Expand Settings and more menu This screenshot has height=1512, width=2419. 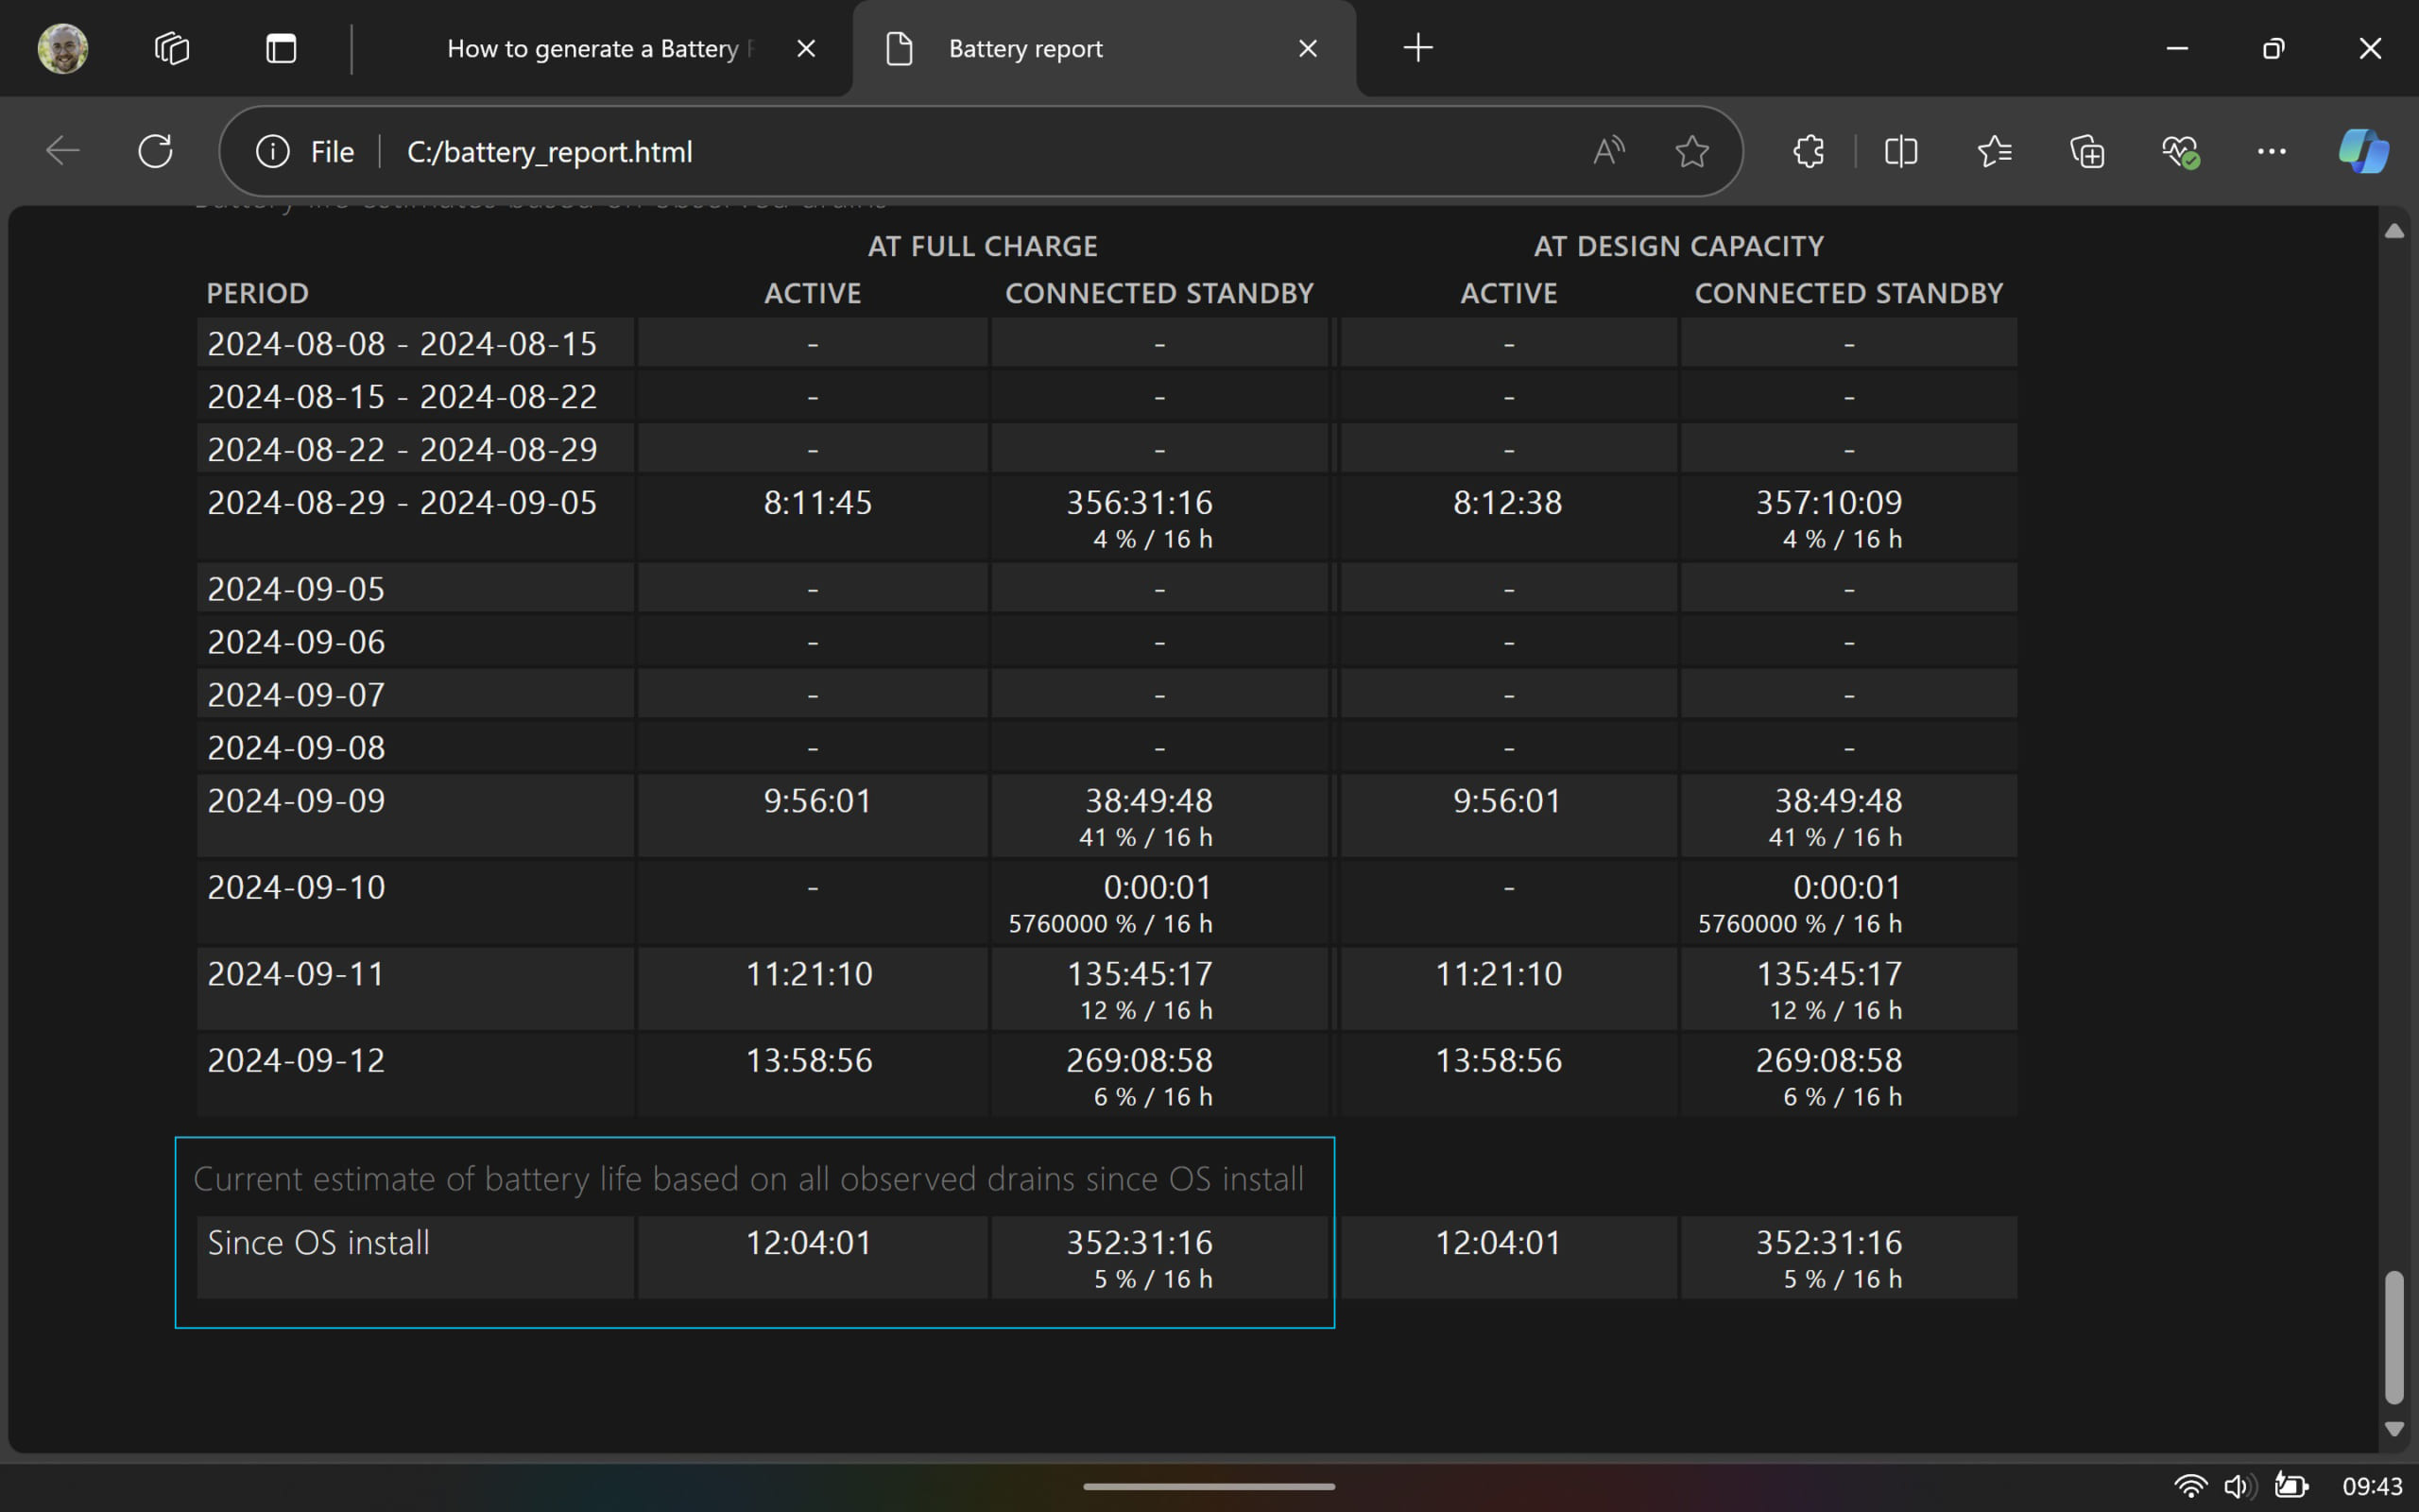(x=2271, y=151)
